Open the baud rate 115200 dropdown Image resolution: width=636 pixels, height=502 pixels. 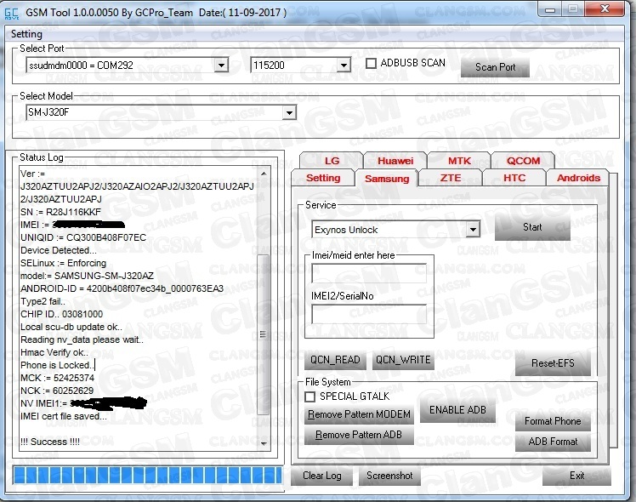point(344,66)
